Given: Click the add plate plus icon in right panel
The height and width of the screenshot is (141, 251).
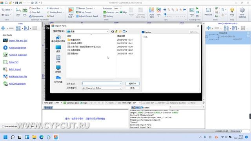Looking at the screenshot, I should coord(208,28).
